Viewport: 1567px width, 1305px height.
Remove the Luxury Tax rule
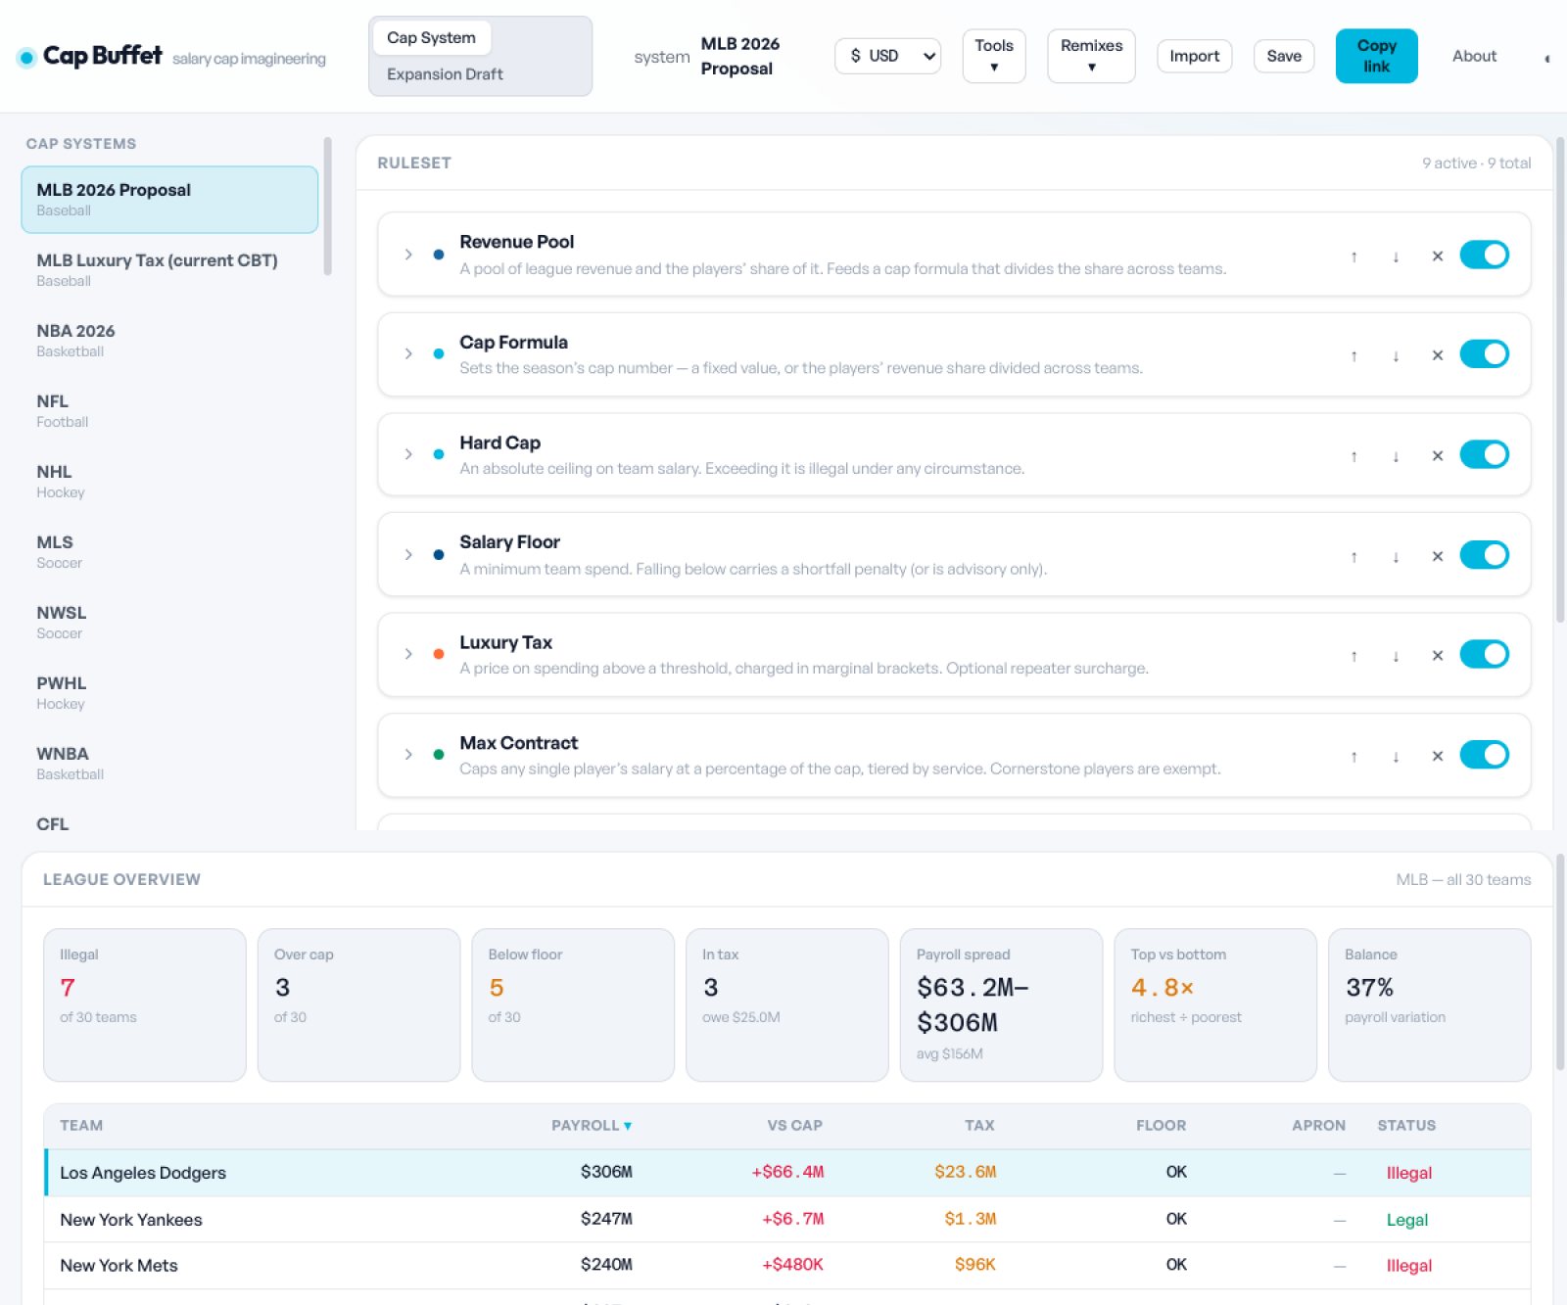[x=1438, y=656]
